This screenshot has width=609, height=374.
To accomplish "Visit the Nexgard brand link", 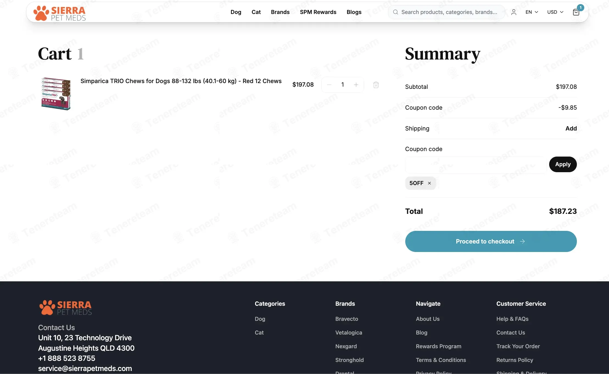I will click(x=346, y=346).
